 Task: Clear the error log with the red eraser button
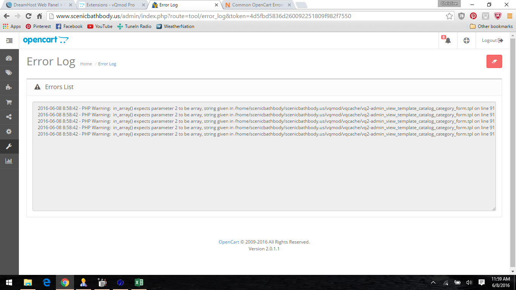(x=494, y=61)
